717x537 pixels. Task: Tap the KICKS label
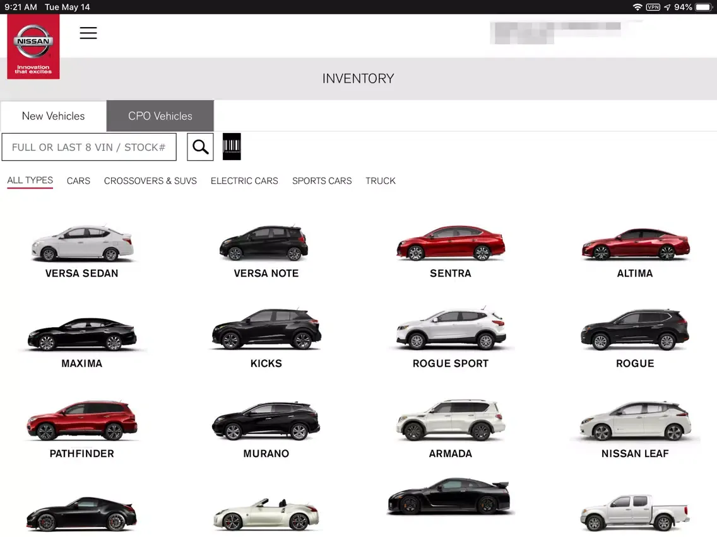(266, 364)
